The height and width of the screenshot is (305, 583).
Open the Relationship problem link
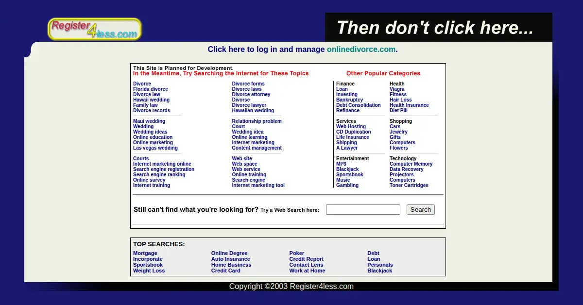(x=257, y=121)
